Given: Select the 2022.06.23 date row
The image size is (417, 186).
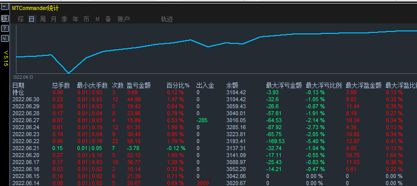Looking at the screenshot, I should tap(214, 134).
